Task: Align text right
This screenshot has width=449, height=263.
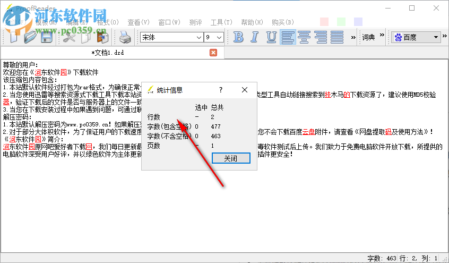Action: pyautogui.click(x=321, y=37)
